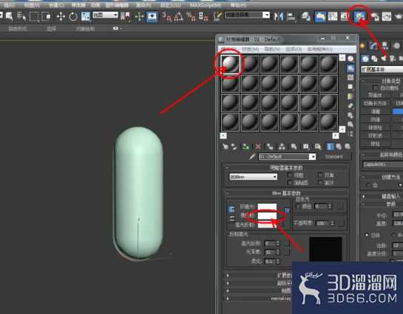
Task: Click the 环形波 object type button
Action: click(375, 136)
